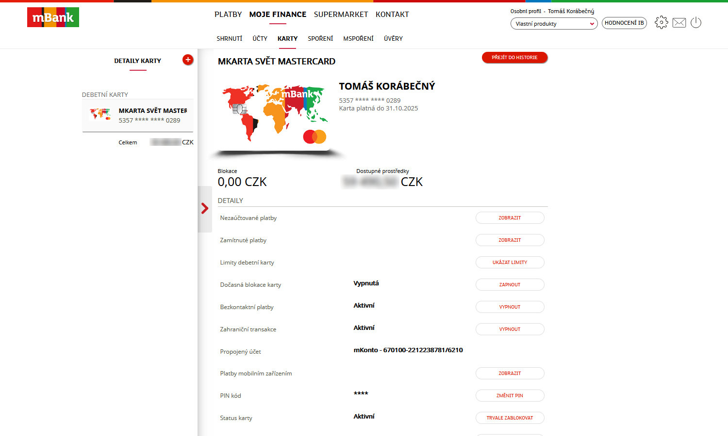The height and width of the screenshot is (436, 728).
Task: Click the red chevron panel arrow
Action: tap(205, 209)
